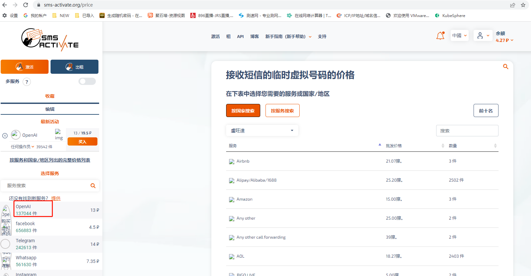
Task: Click the browser reload icon
Action: click(26, 5)
